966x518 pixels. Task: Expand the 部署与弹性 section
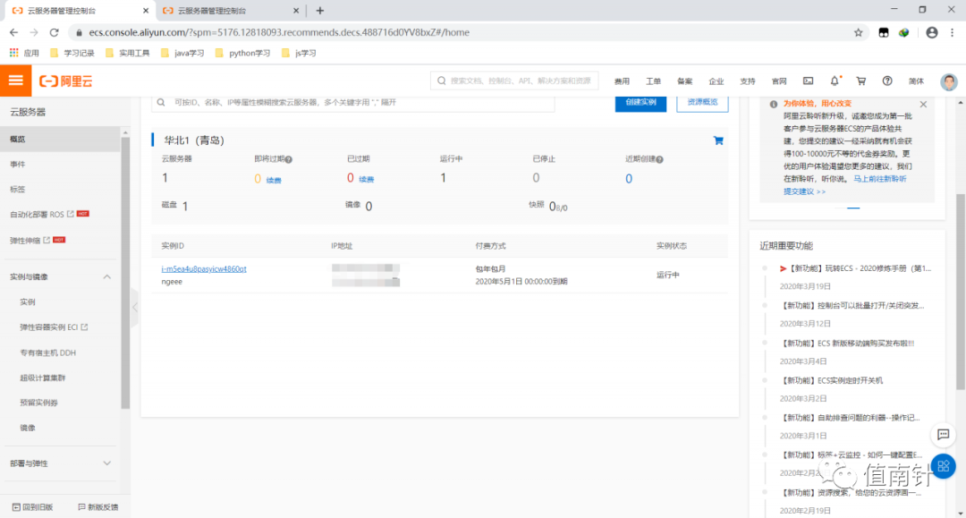click(106, 463)
